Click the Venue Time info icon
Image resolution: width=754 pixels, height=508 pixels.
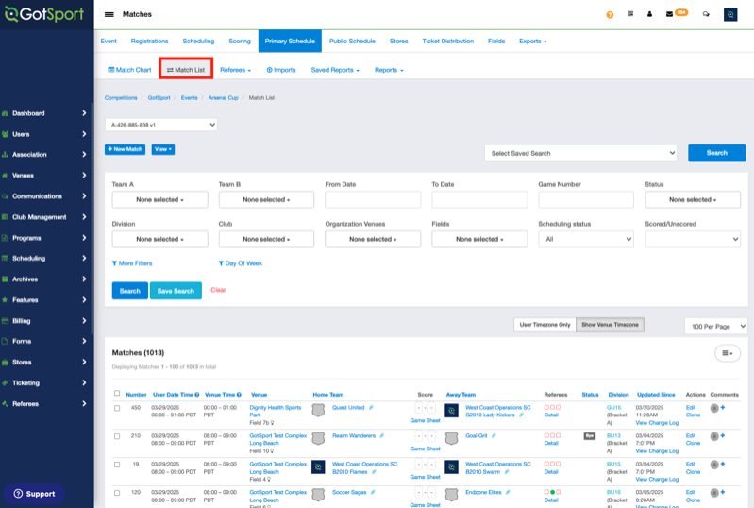coord(239,395)
